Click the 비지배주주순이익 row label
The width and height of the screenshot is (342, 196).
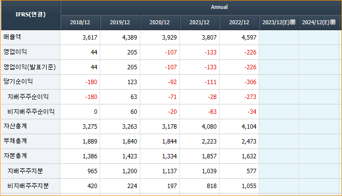(31, 111)
